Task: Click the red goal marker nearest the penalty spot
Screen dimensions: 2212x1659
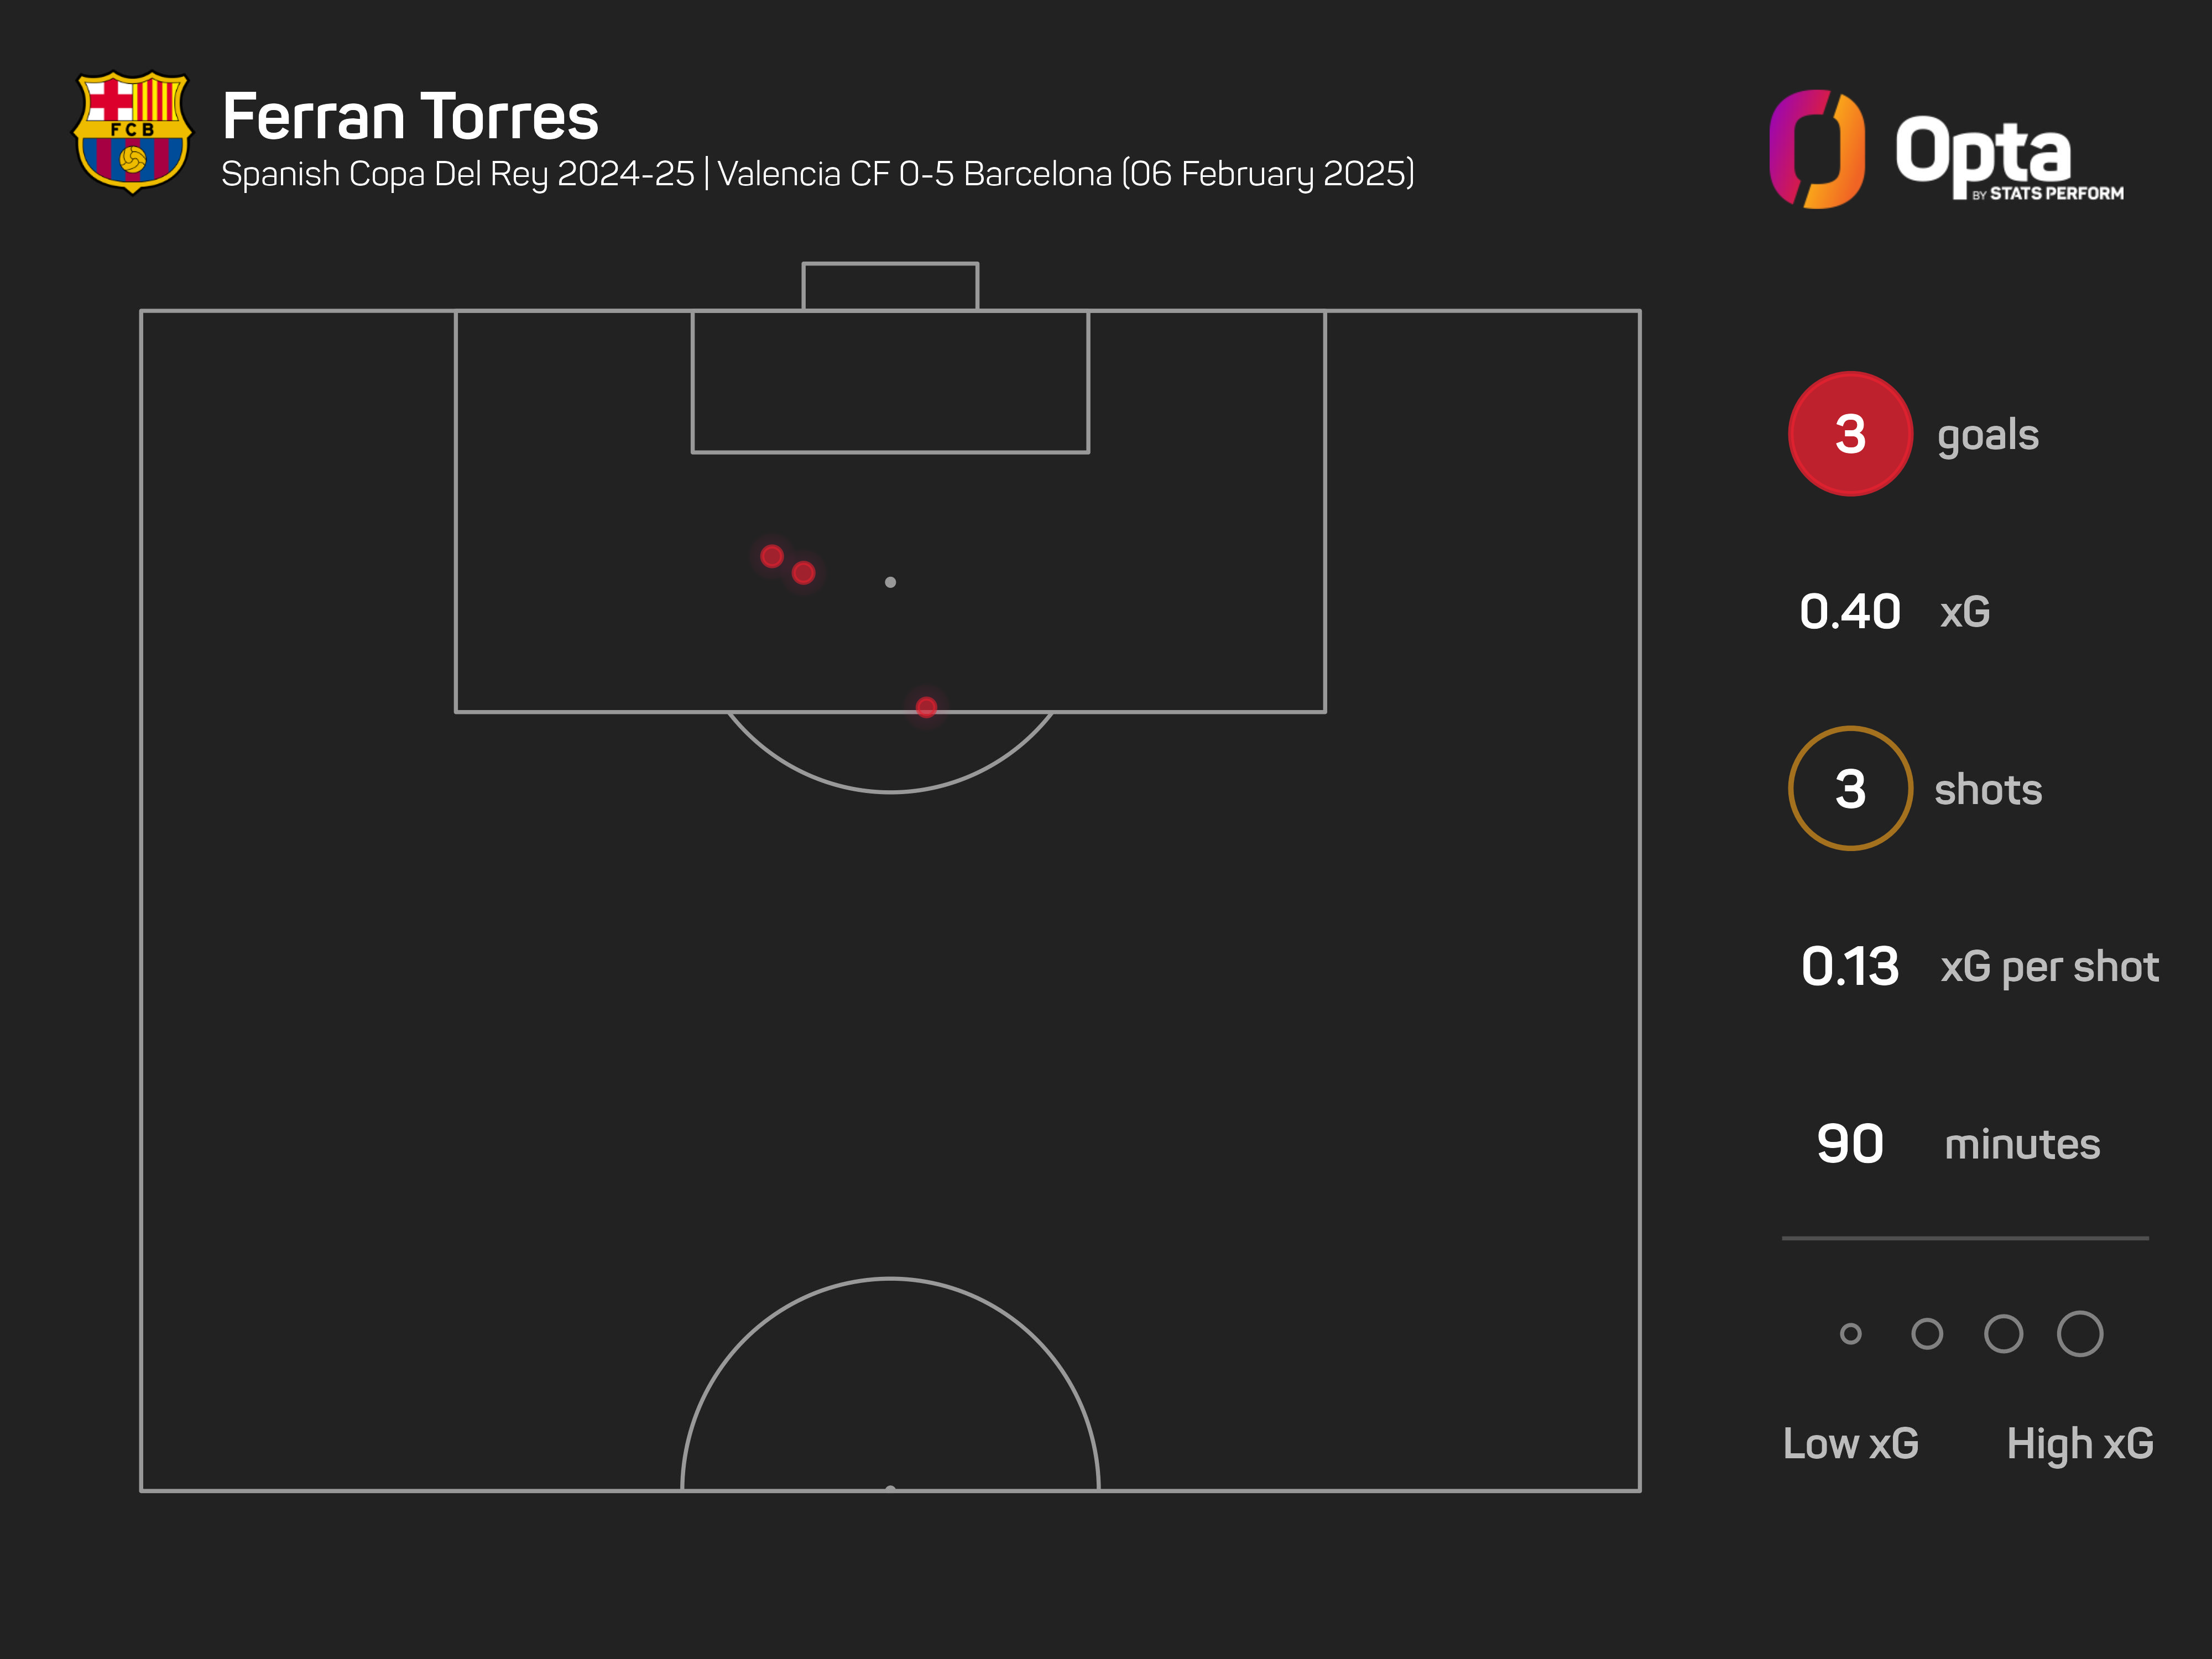Action: (803, 572)
